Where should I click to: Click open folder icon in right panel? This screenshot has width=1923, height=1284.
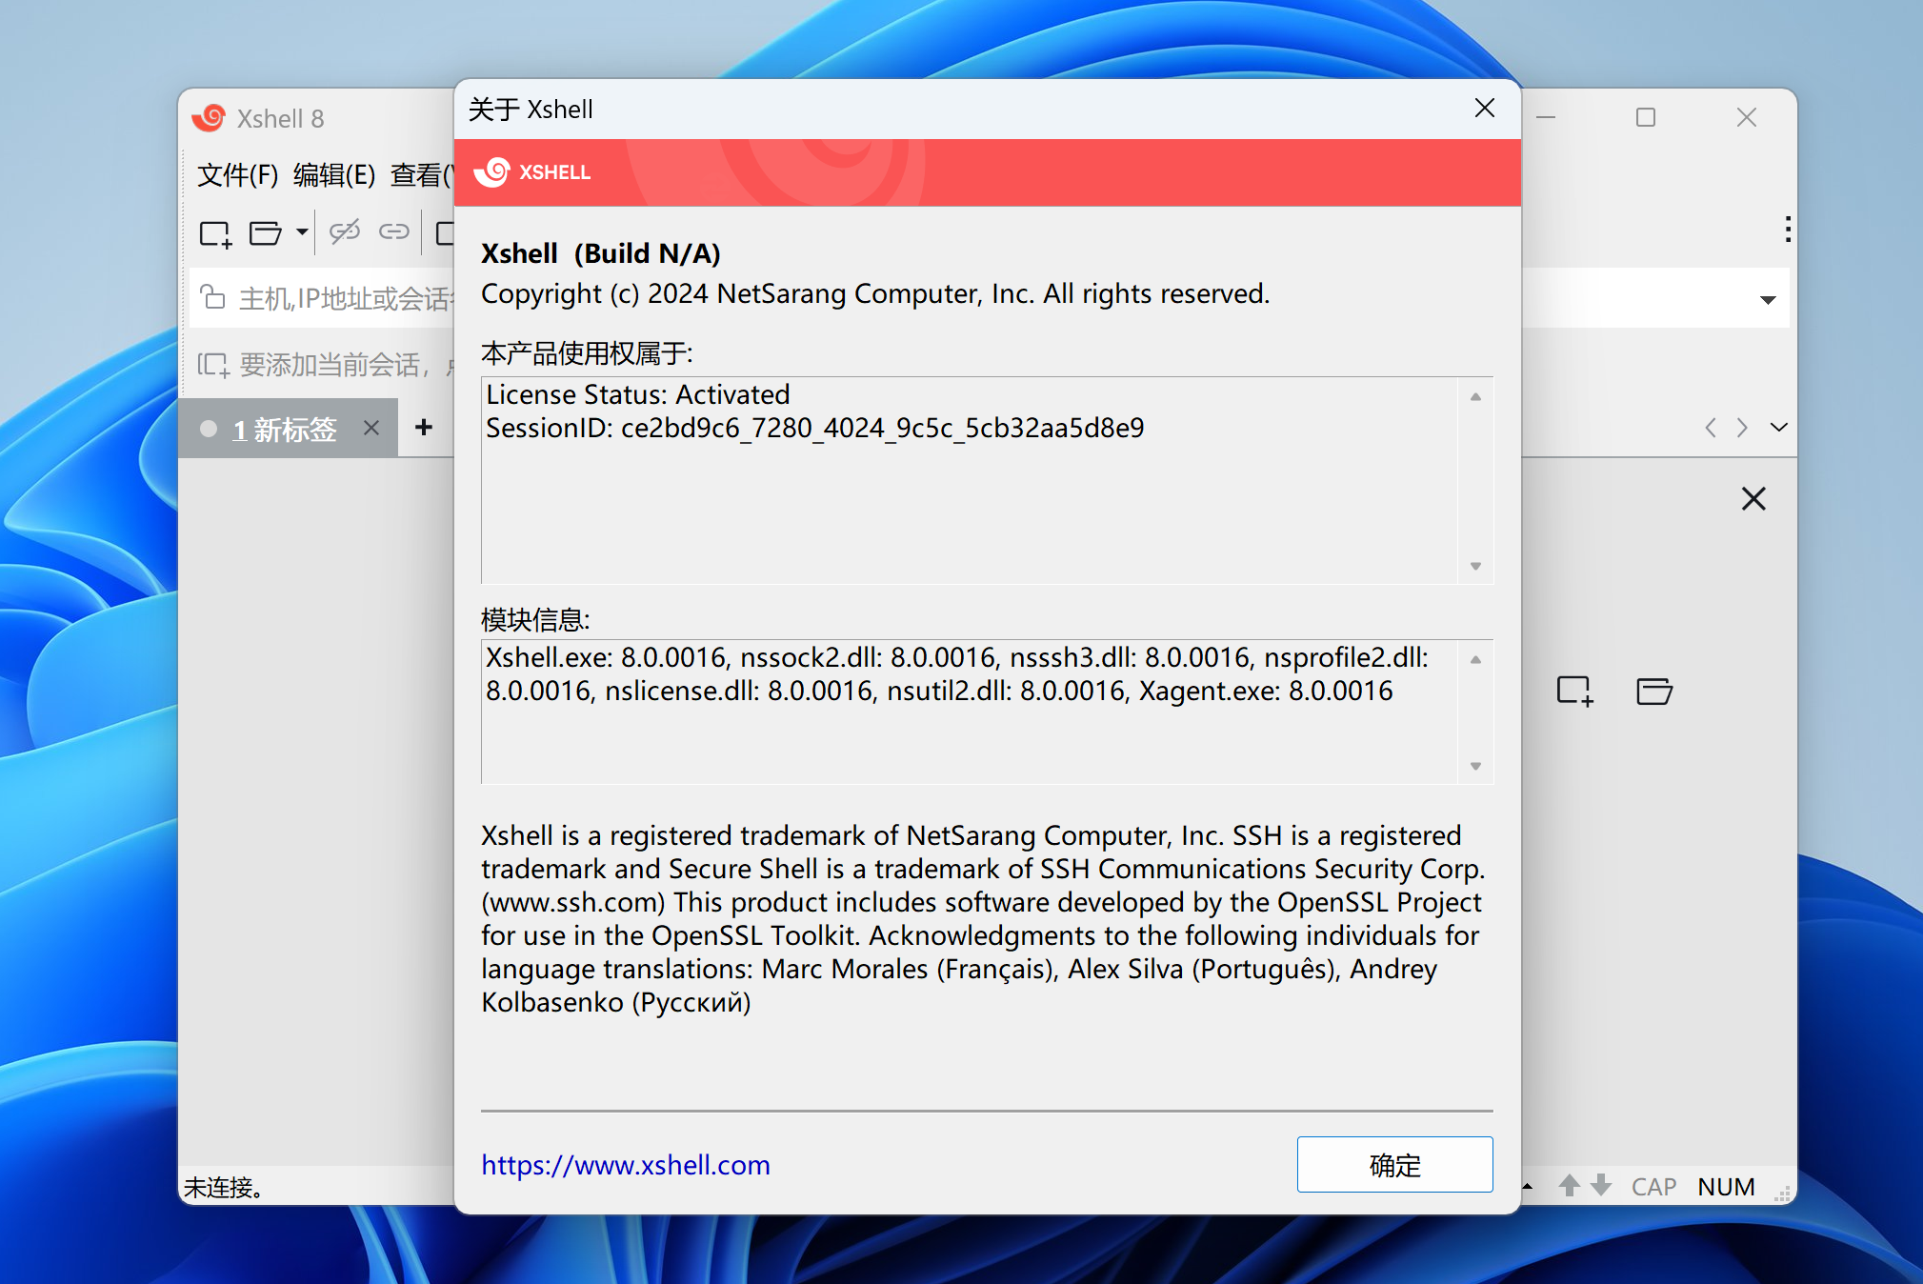pos(1654,691)
